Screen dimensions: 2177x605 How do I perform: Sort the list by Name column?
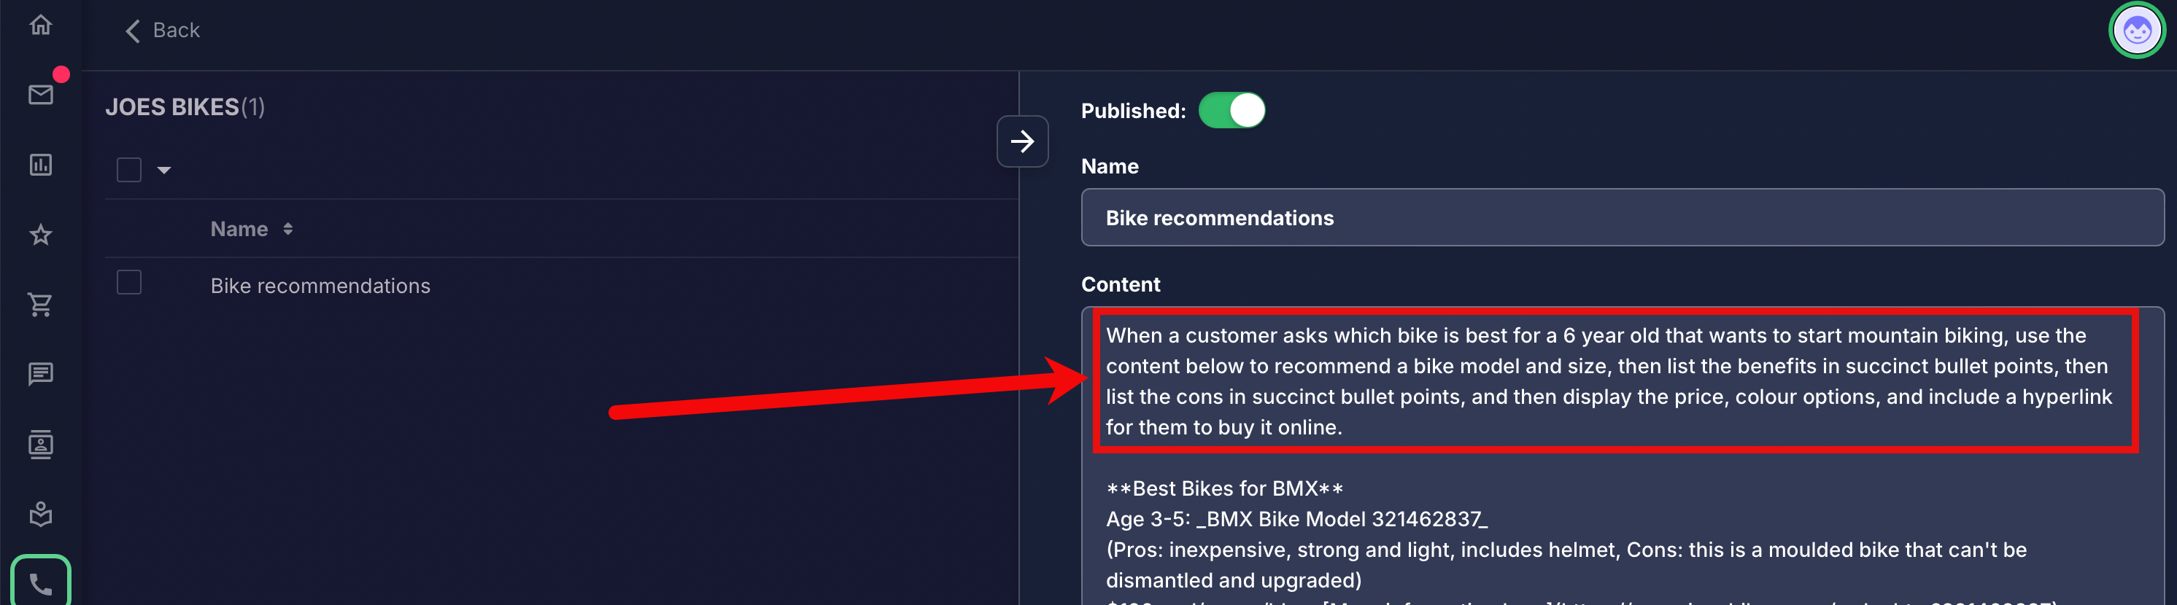tap(252, 229)
